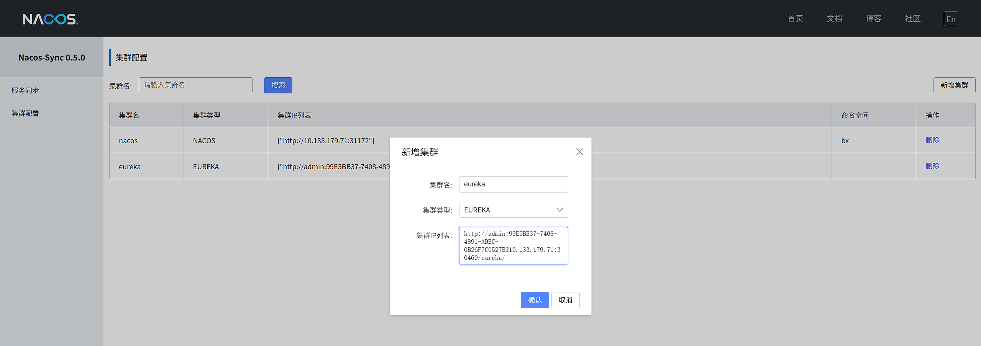
Task: Open 首页 in the top navigation
Action: pos(795,19)
